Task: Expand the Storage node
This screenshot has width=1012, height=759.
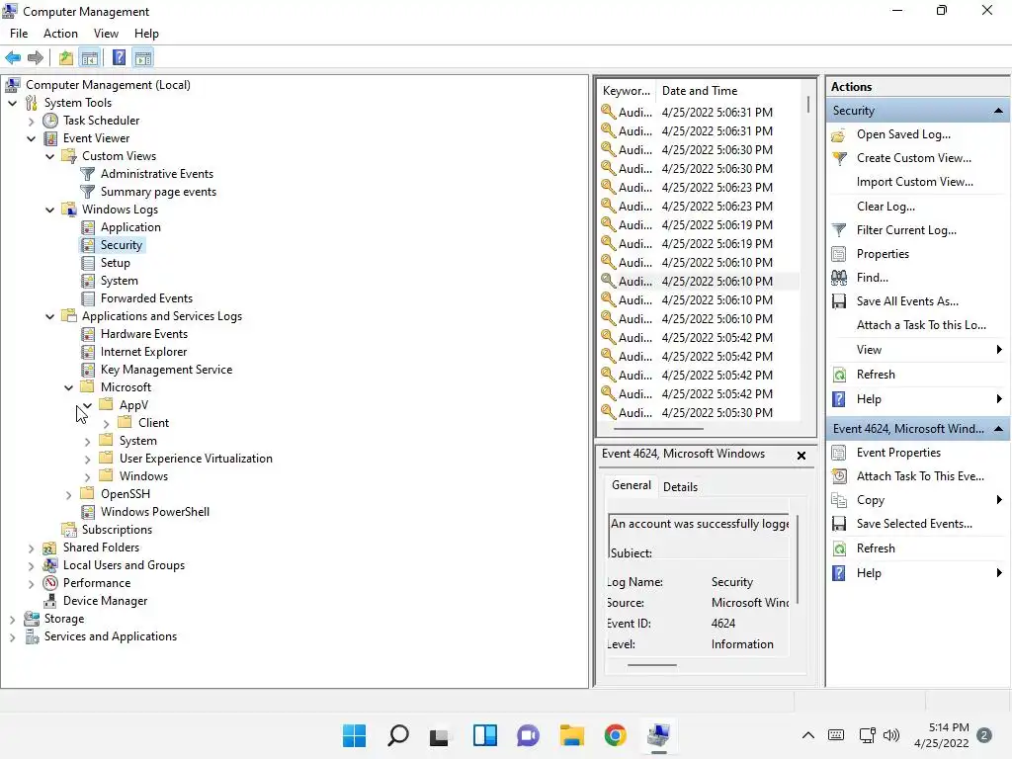Action: pyautogui.click(x=12, y=619)
